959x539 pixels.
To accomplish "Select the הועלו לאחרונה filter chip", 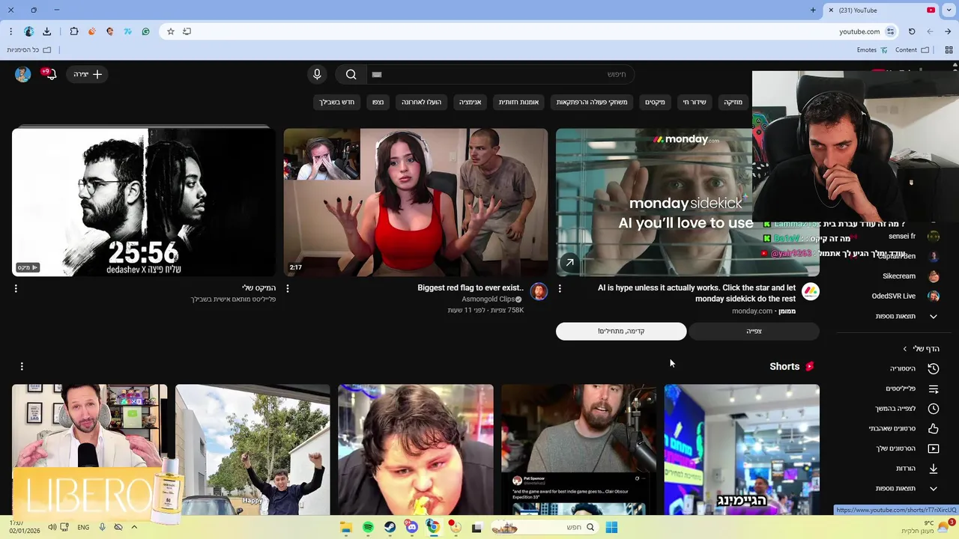I will 421,102.
